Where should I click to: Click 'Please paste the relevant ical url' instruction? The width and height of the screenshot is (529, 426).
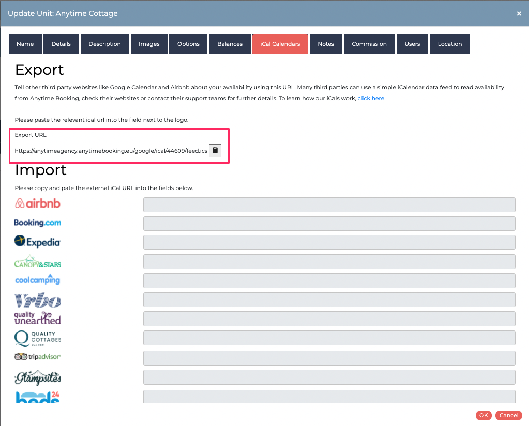[101, 120]
